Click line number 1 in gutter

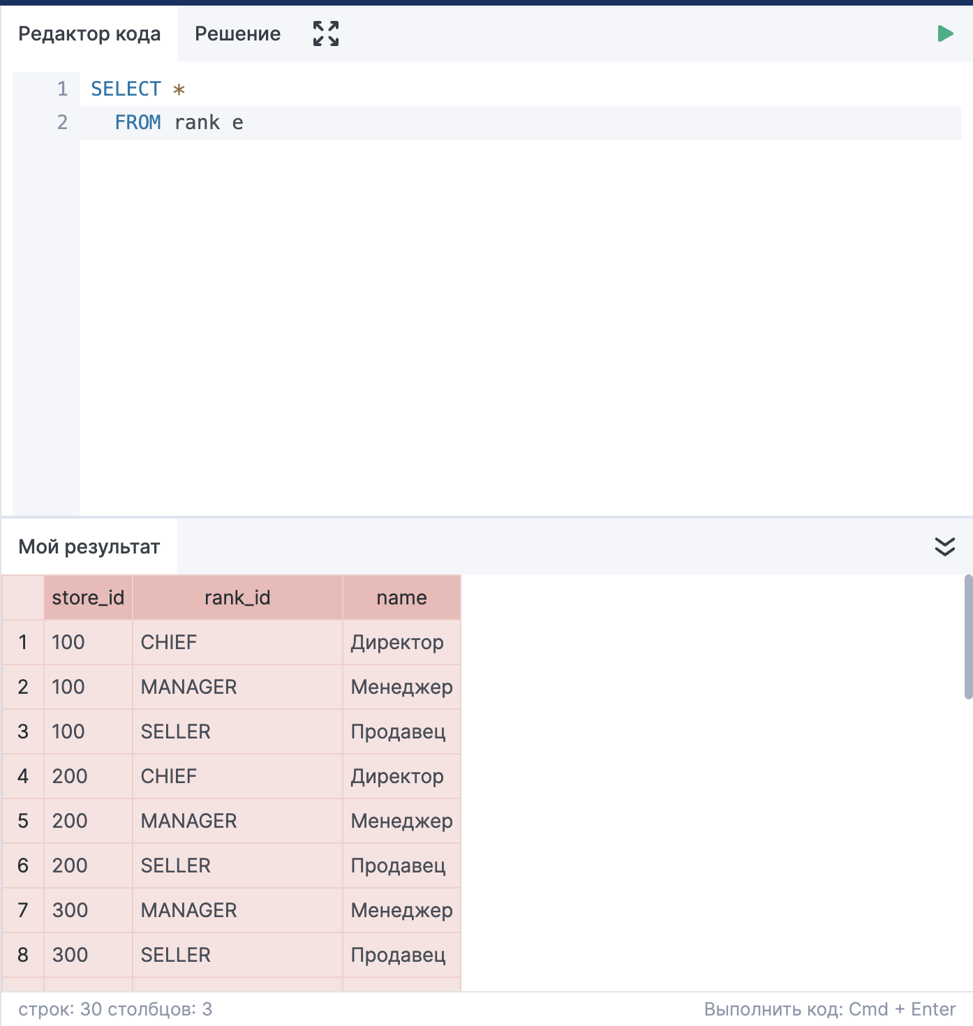(x=62, y=89)
